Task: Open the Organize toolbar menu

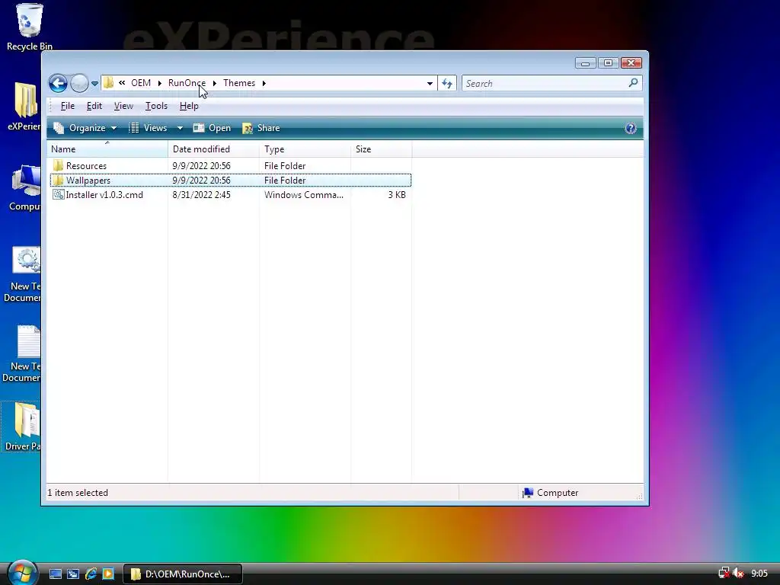Action: (85, 128)
